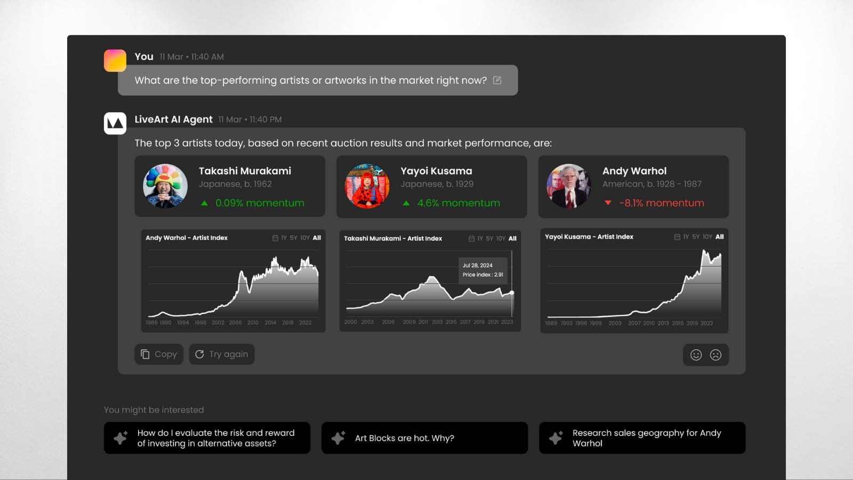This screenshot has width=853, height=480.
Task: Click "Japanese, b. 1929" under Kusama
Action: coord(437,184)
